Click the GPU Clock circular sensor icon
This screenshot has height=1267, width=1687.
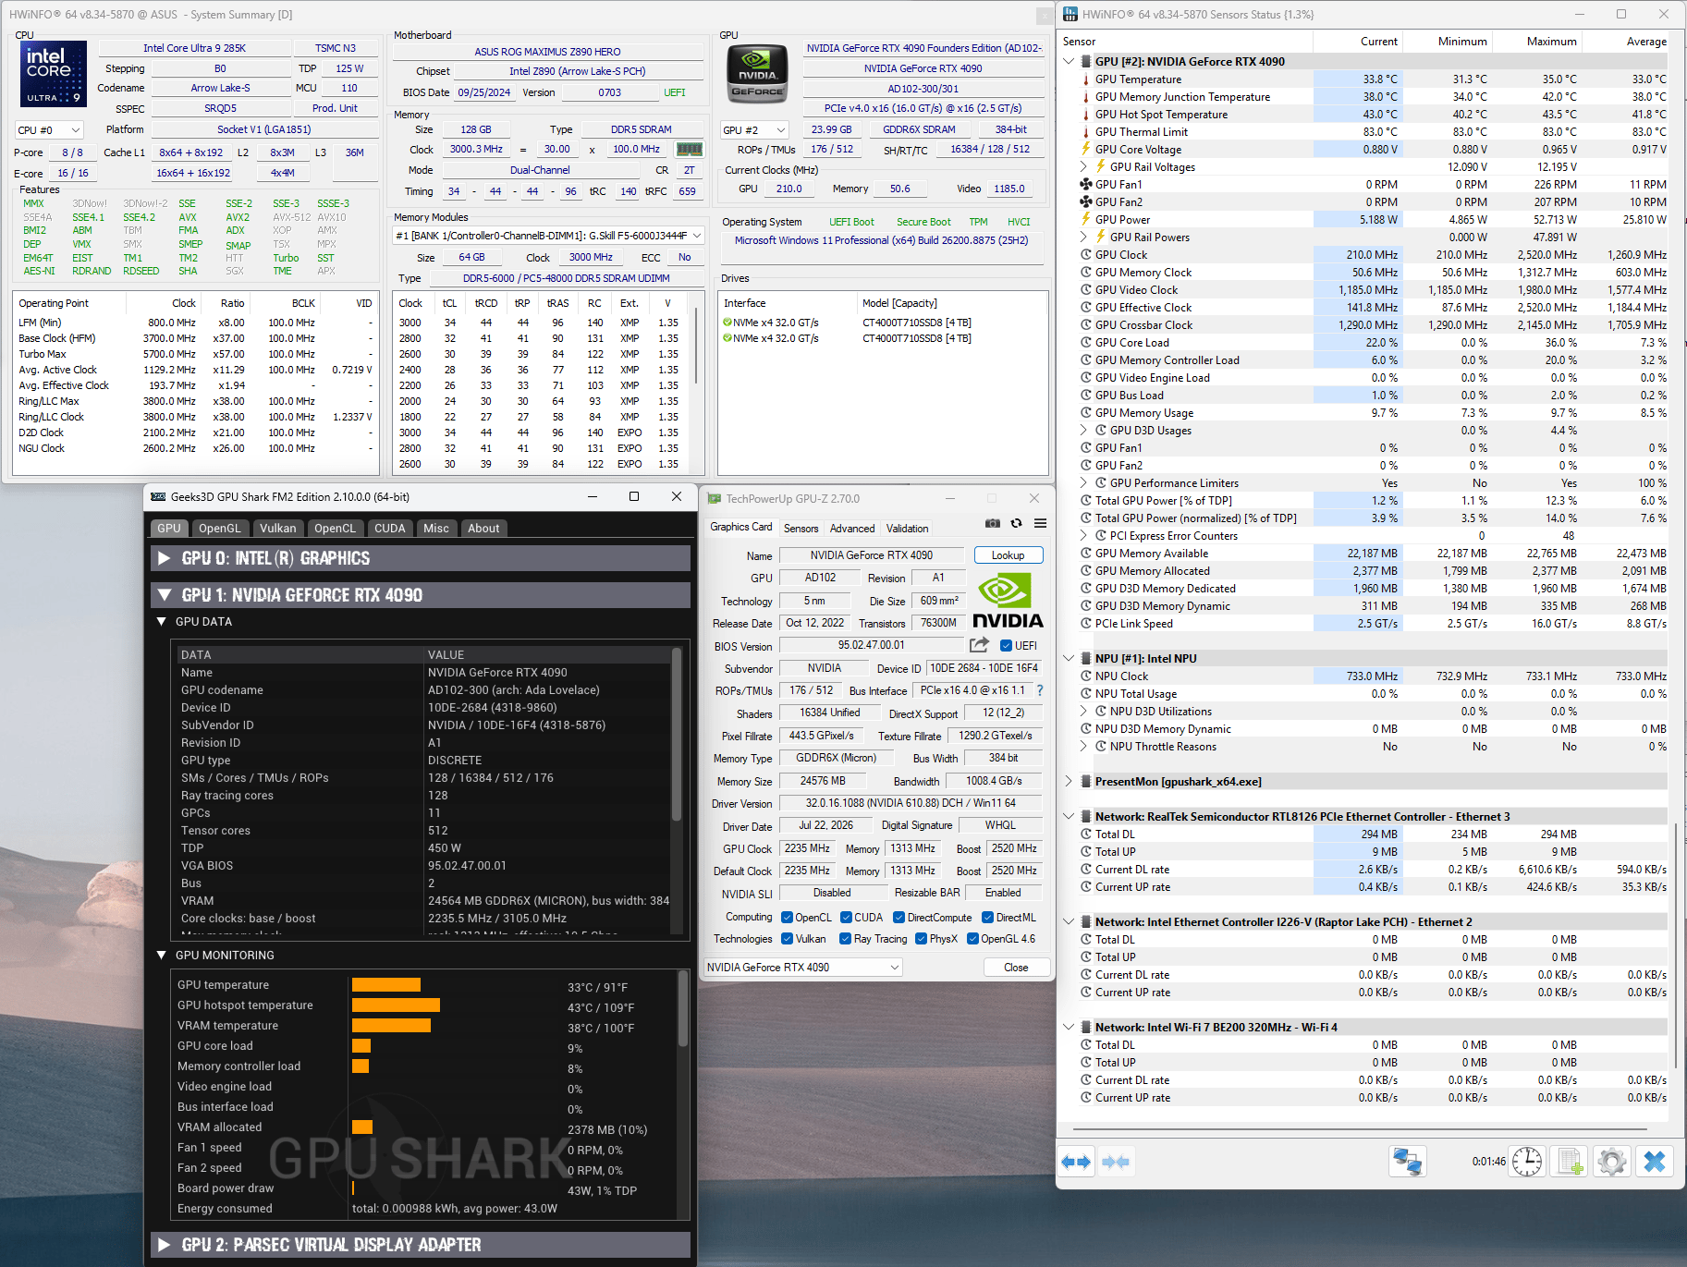click(1086, 255)
